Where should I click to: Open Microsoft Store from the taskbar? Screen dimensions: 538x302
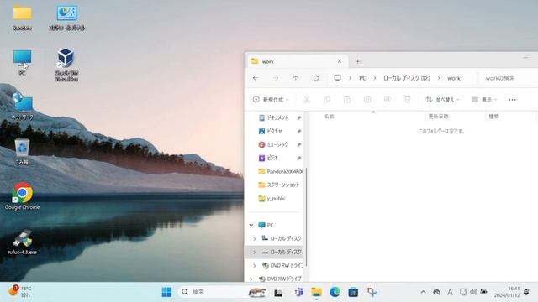(x=353, y=292)
